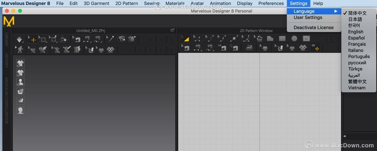The height and width of the screenshot is (151, 377).
Task: Select Segment Sewing tool in 3D window toolbar
Action: pyautogui.click(x=87, y=39)
